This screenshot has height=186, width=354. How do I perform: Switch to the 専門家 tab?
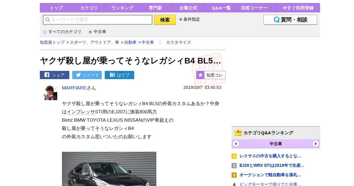point(155,8)
